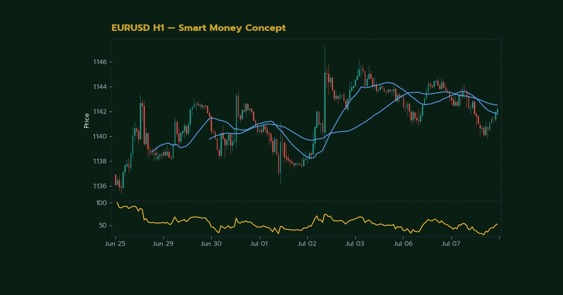
Task: Click the Jul 01 date label
Action: tap(259, 244)
